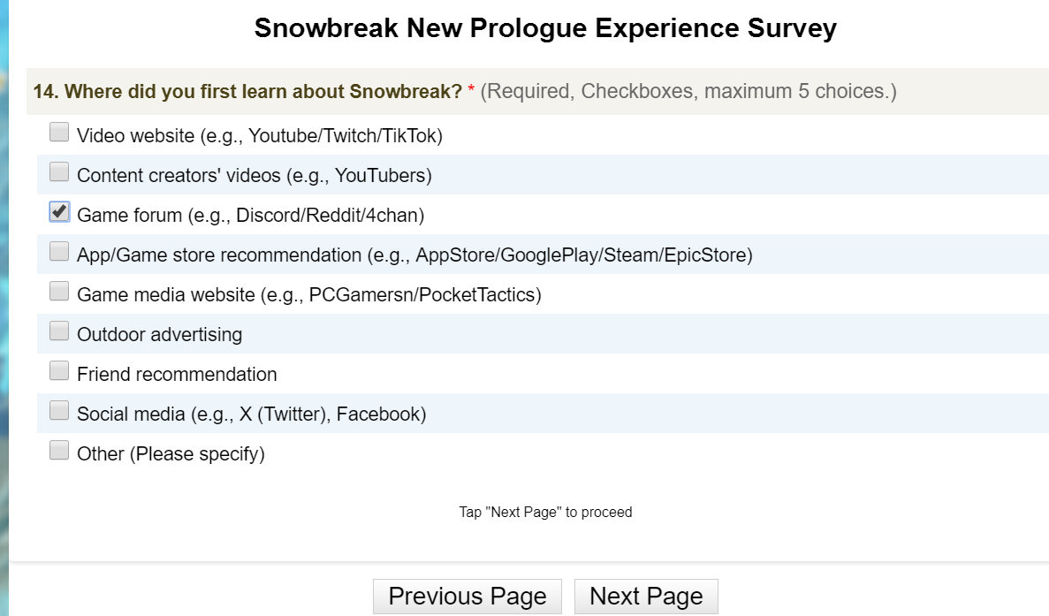This screenshot has height=616, width=1049.
Task: Click App/Game store recommendation label text
Action: (x=414, y=255)
